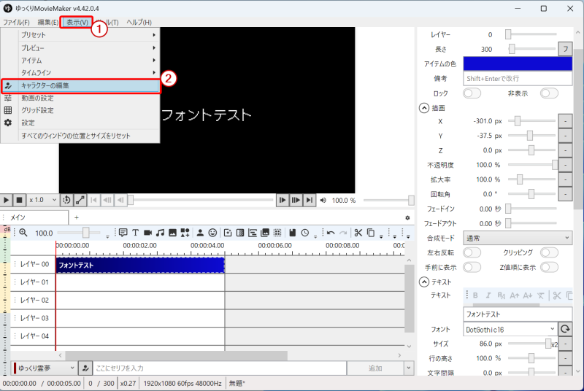Click the audio item music note icon

click(x=160, y=233)
